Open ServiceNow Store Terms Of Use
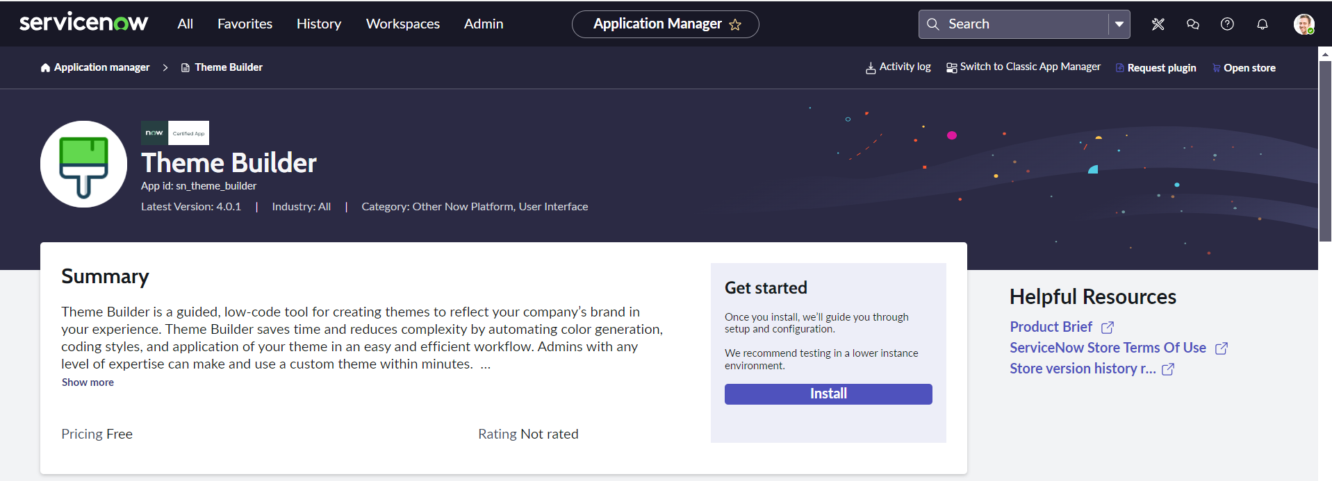This screenshot has width=1332, height=481. [1119, 348]
